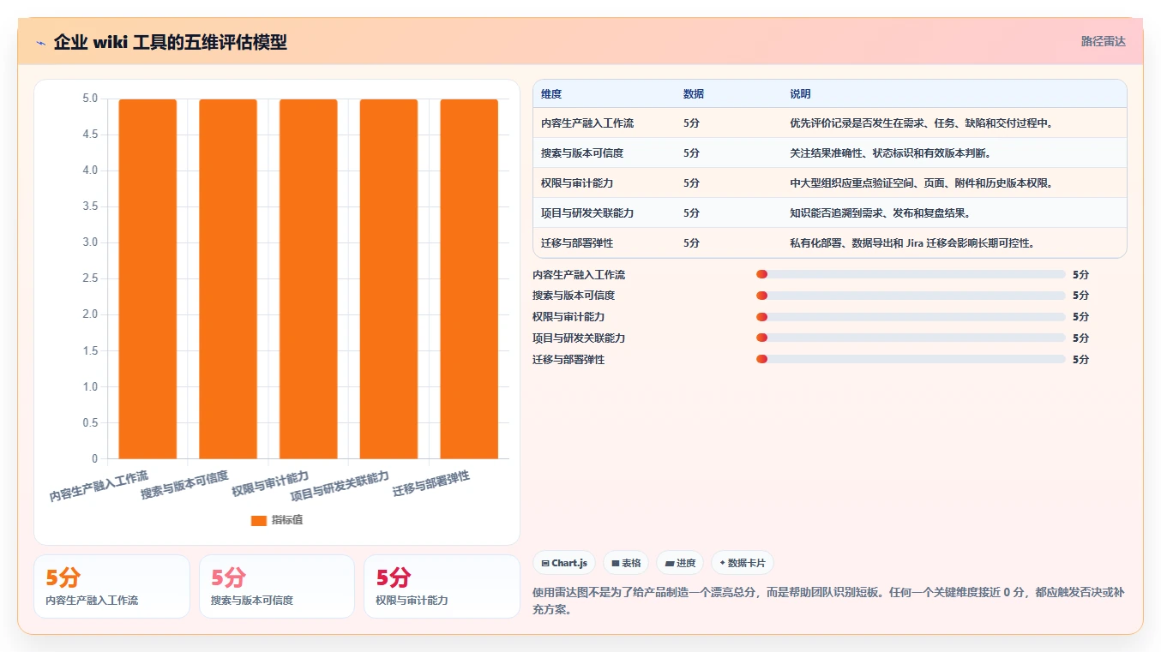Click the chart bar for 内容生产融入工作流
The image size is (1161, 652).
click(147, 278)
